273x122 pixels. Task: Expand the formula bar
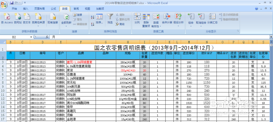click(271, 37)
